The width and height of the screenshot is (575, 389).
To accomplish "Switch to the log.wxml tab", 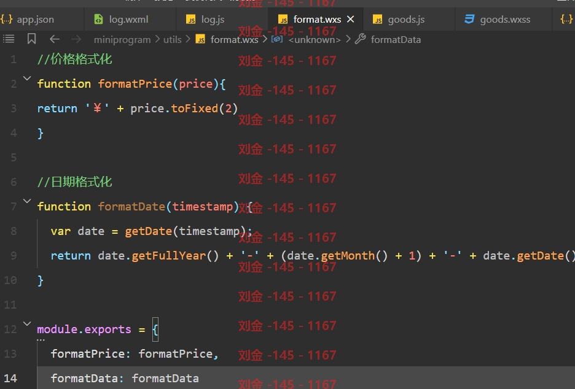I will click(x=128, y=20).
